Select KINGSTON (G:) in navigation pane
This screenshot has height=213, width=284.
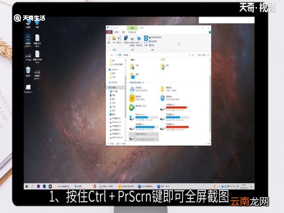(116, 138)
